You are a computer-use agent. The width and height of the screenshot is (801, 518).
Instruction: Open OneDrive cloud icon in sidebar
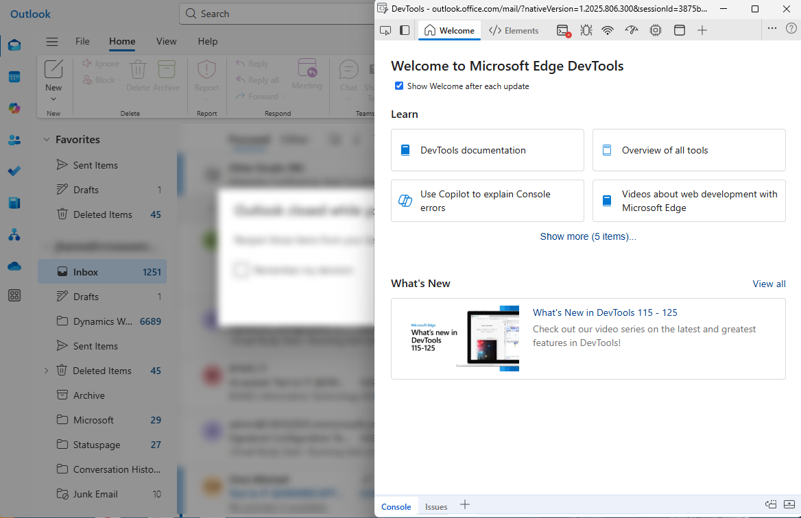[14, 266]
